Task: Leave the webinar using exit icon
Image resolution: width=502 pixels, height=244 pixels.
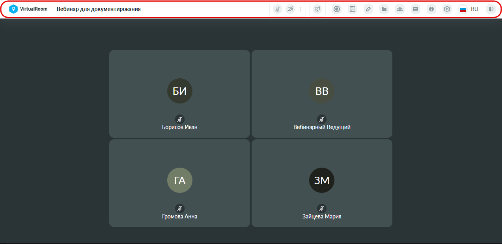Action: pos(491,9)
